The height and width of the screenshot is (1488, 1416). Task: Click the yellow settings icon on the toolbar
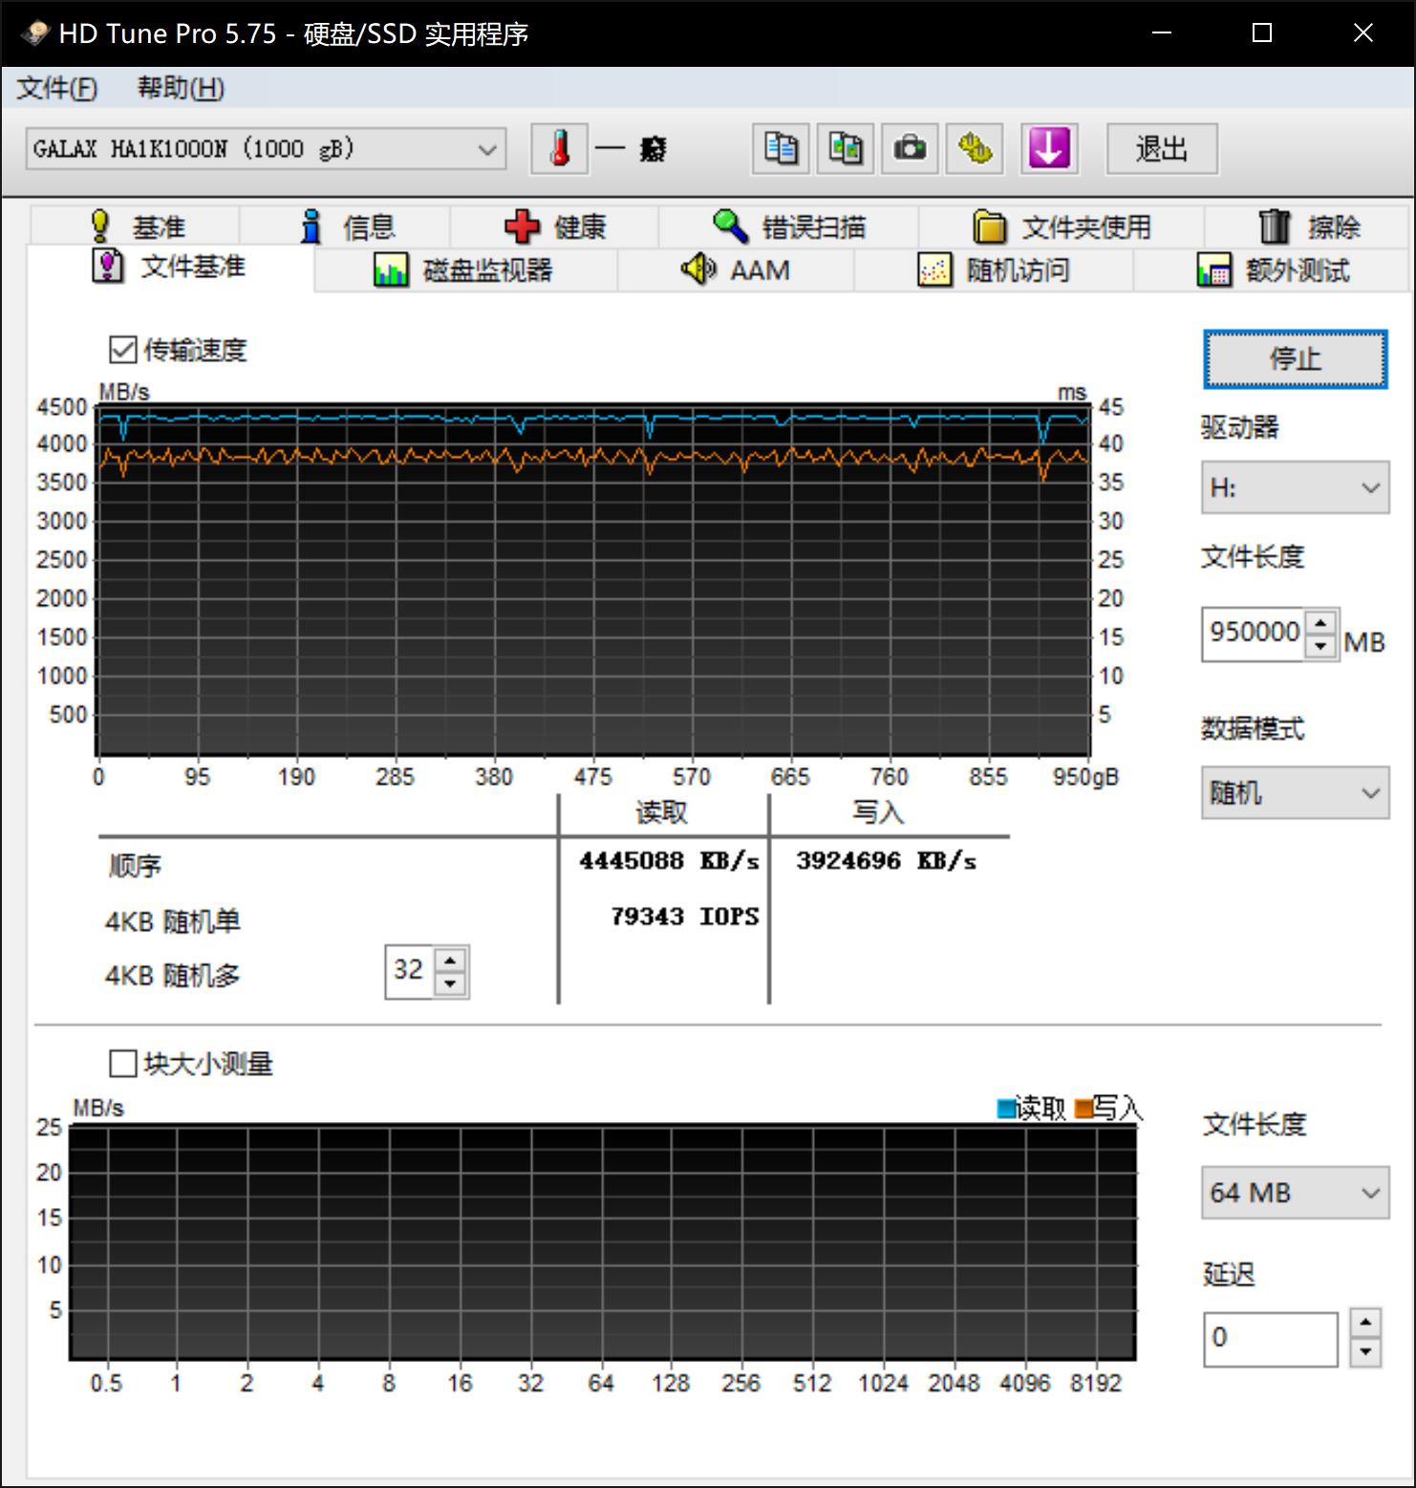point(974,149)
